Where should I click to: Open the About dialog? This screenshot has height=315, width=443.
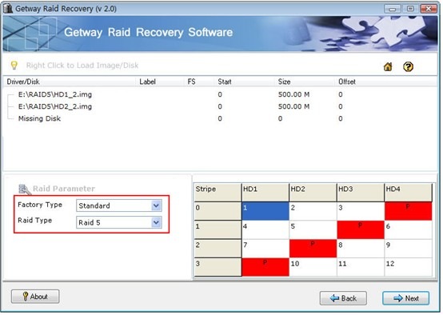tap(35, 297)
